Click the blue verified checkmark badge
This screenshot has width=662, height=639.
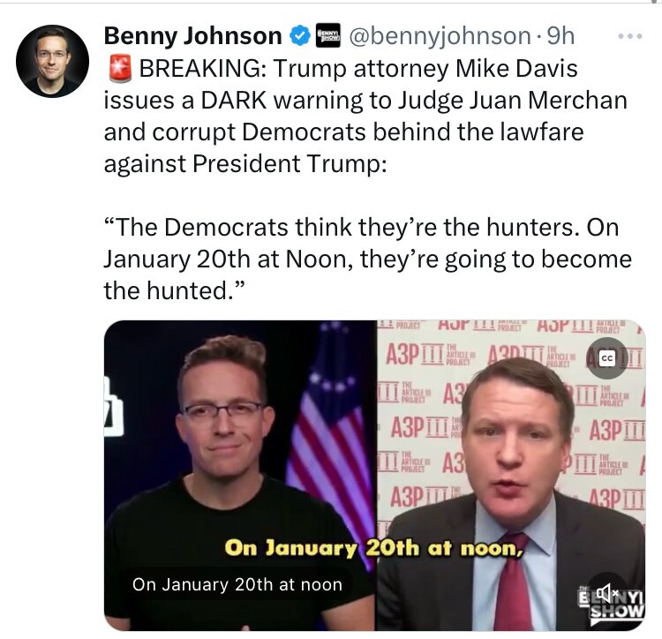300,36
